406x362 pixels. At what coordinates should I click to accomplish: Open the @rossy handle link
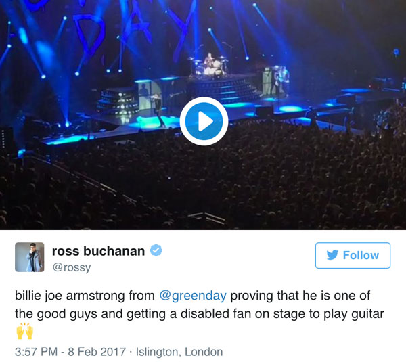72,267
